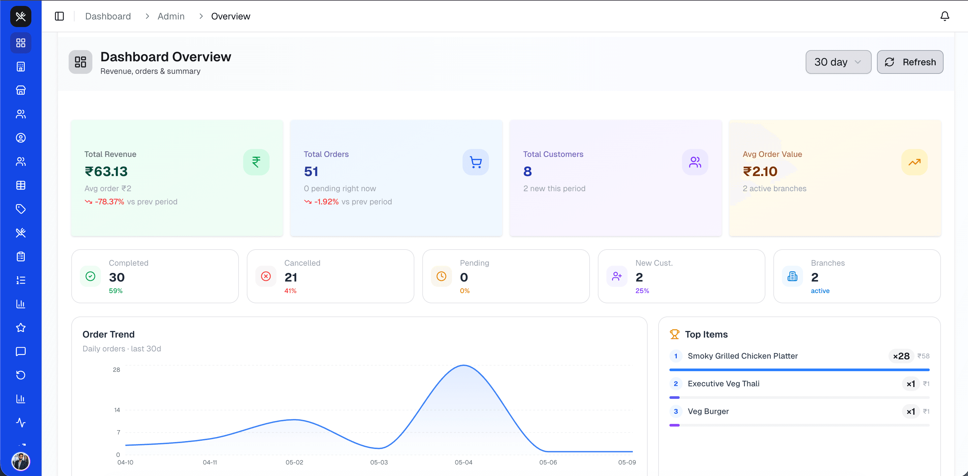Open the building icon in sidebar
968x476 pixels.
[x=21, y=67]
